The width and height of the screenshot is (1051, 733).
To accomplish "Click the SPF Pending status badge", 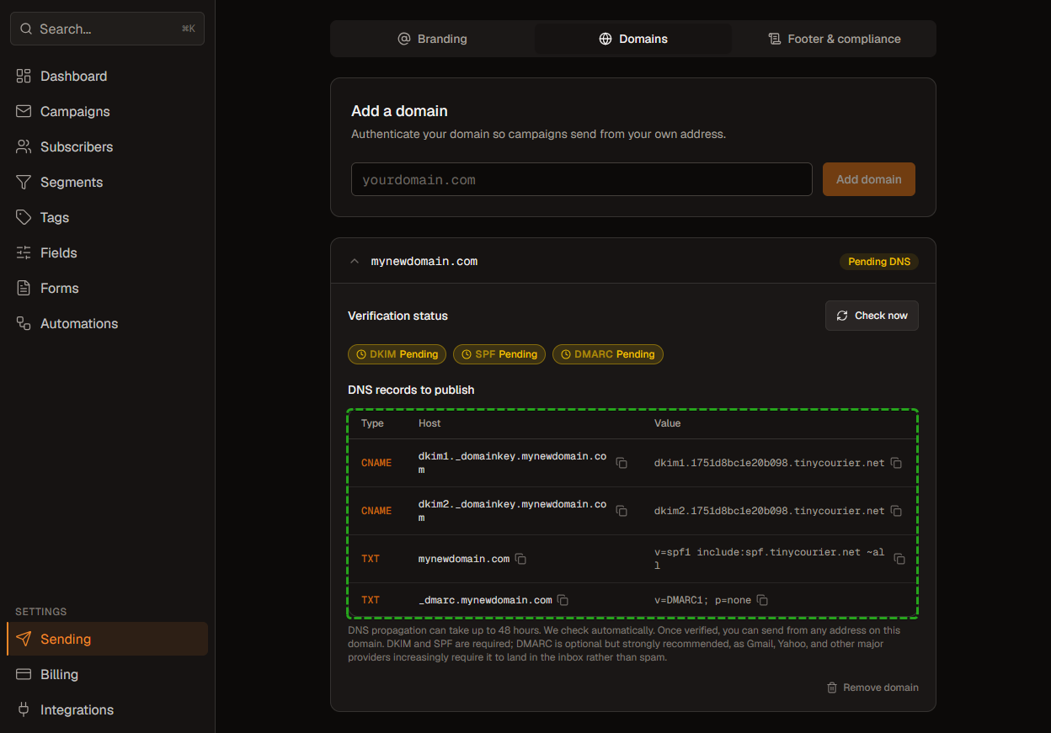I will (x=499, y=354).
